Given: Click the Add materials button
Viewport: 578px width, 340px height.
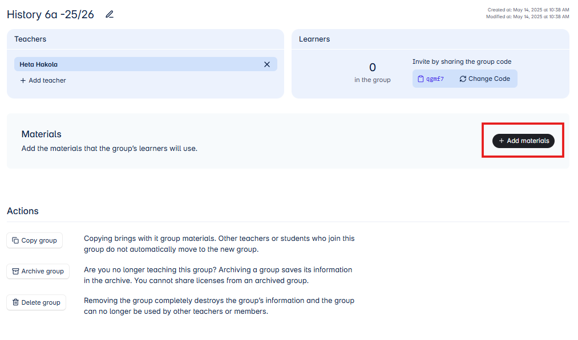Looking at the screenshot, I should [x=523, y=141].
